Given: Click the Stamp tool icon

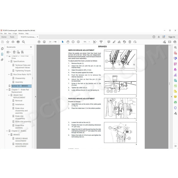Looking at the screenshot, I should [x=125, y=42].
